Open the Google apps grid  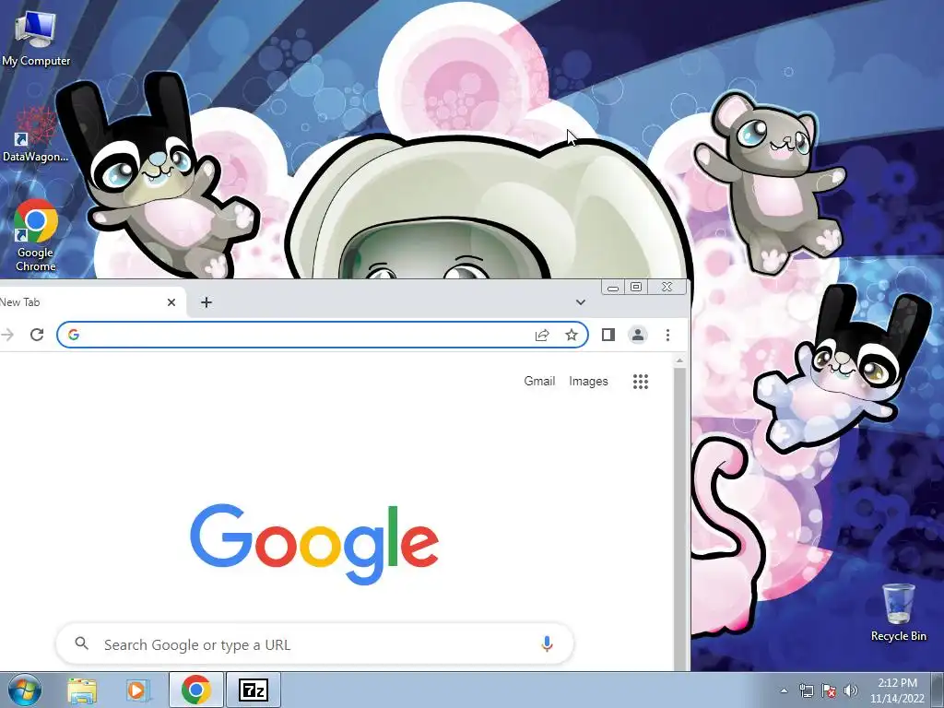pyautogui.click(x=641, y=381)
